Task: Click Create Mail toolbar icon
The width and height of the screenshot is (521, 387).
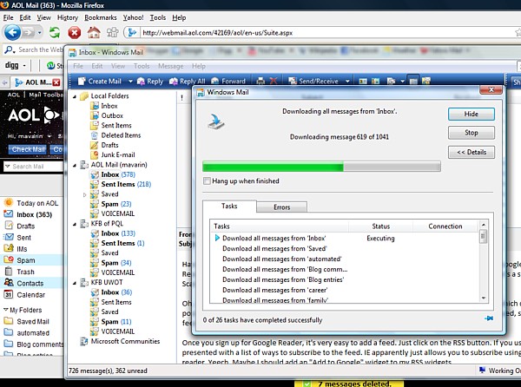Action: (82, 81)
